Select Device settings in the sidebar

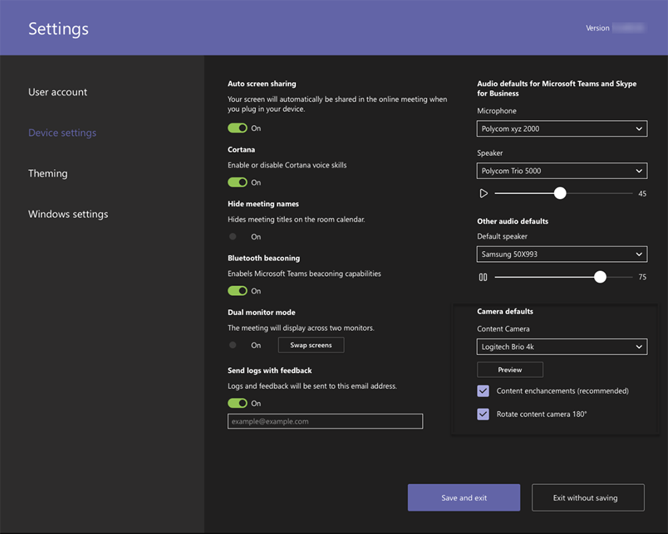62,133
